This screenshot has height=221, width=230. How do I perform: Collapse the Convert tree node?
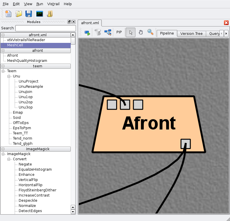pos(9,159)
